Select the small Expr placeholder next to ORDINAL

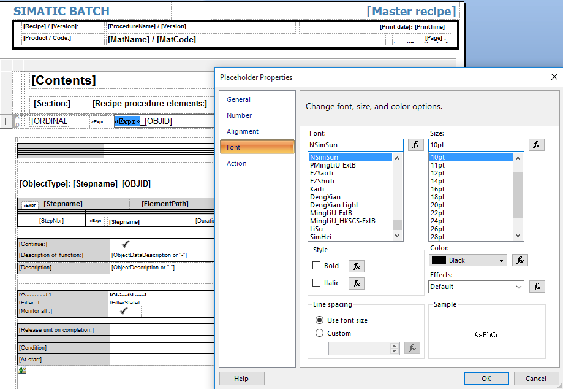(x=98, y=121)
